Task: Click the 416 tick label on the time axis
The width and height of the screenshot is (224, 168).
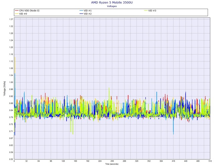Action: [x=173, y=161]
